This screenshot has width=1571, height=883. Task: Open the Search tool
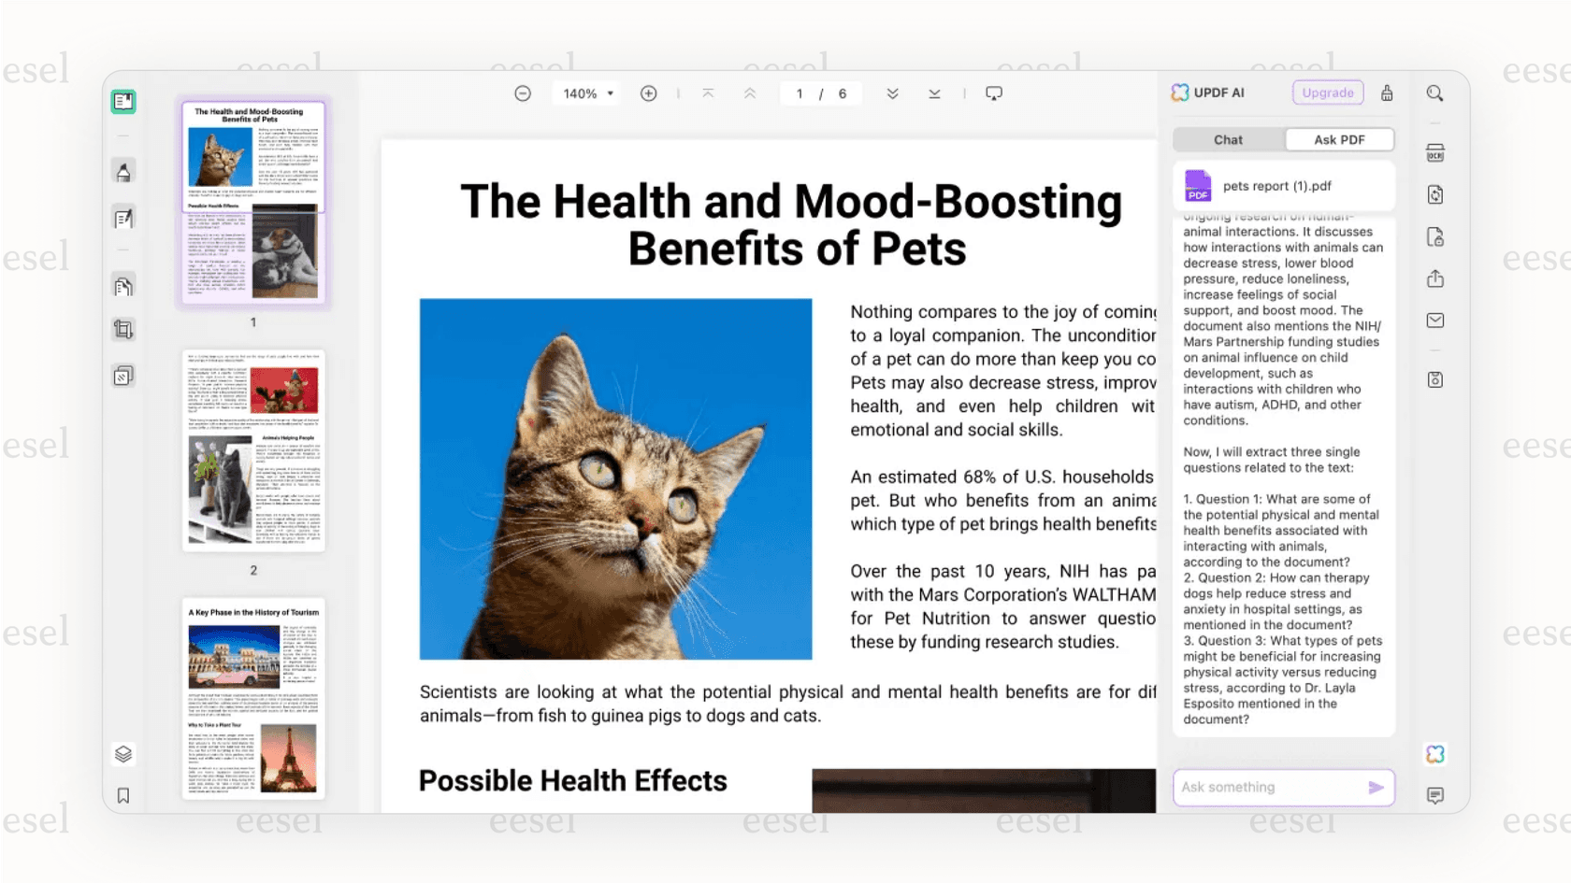click(x=1435, y=93)
